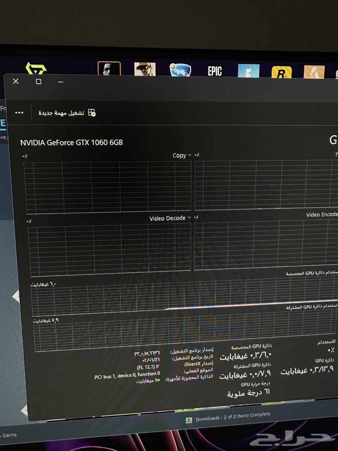Image resolution: width=338 pixels, height=451 pixels.
Task: Open the three-dot more options menu
Action: tap(19, 113)
